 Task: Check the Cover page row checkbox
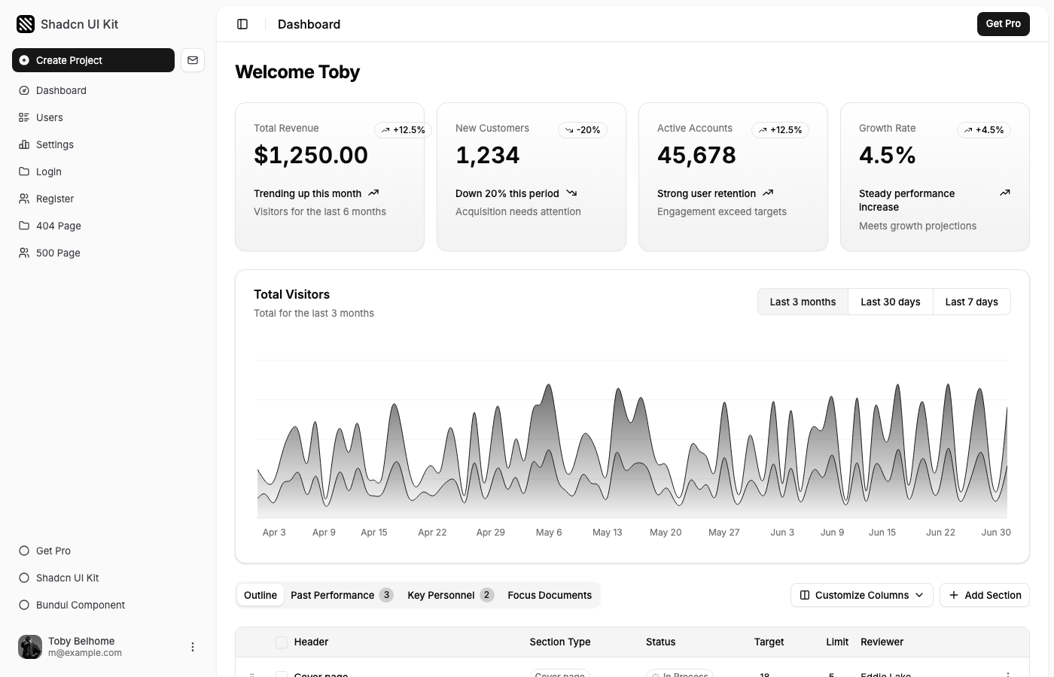281,675
